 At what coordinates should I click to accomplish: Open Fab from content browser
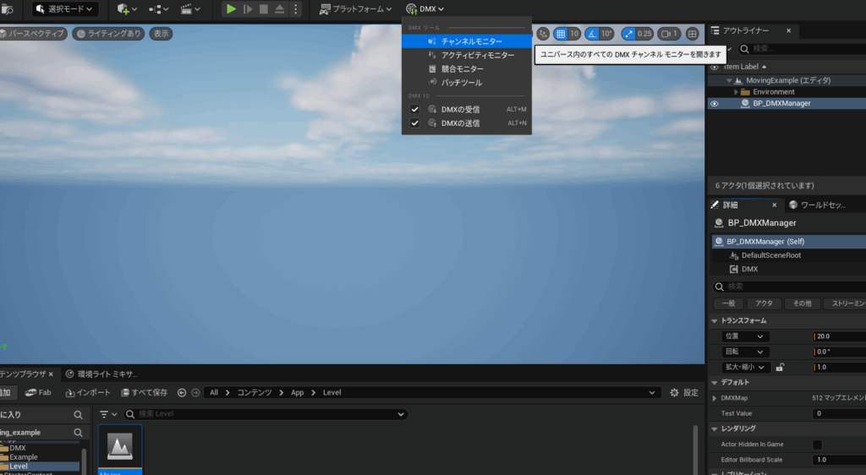tap(39, 393)
